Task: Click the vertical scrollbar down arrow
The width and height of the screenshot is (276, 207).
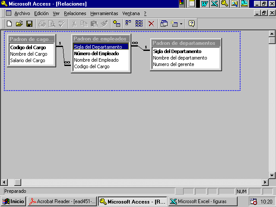Action: click(x=272, y=175)
